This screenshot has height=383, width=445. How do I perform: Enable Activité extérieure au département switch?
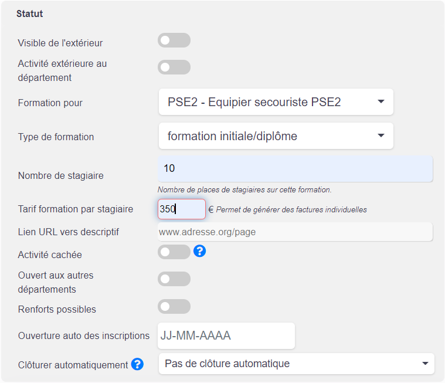[174, 67]
